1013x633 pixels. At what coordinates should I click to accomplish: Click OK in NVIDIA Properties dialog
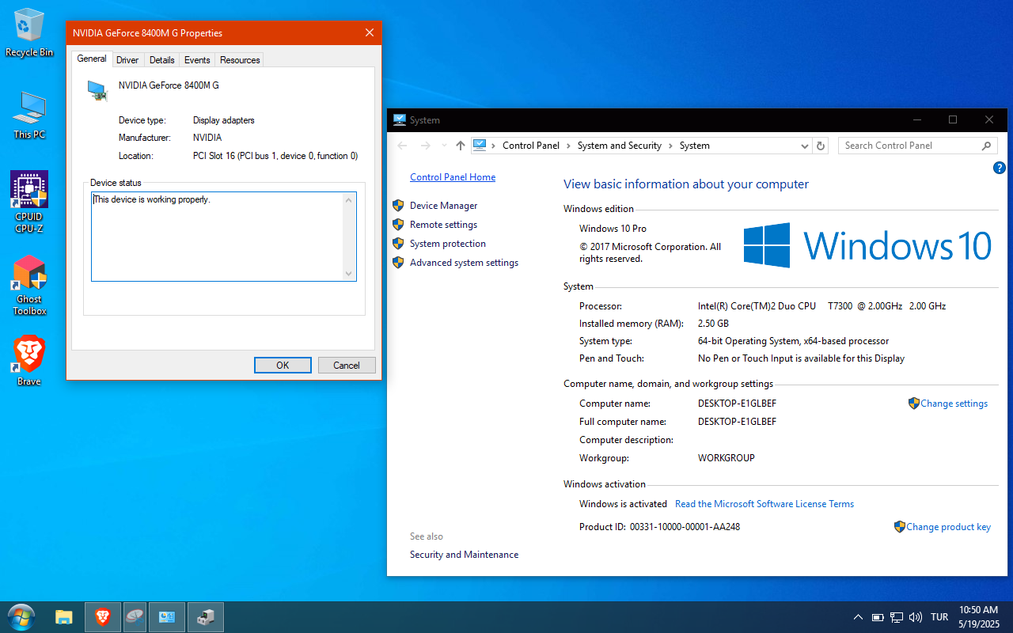[x=283, y=365]
